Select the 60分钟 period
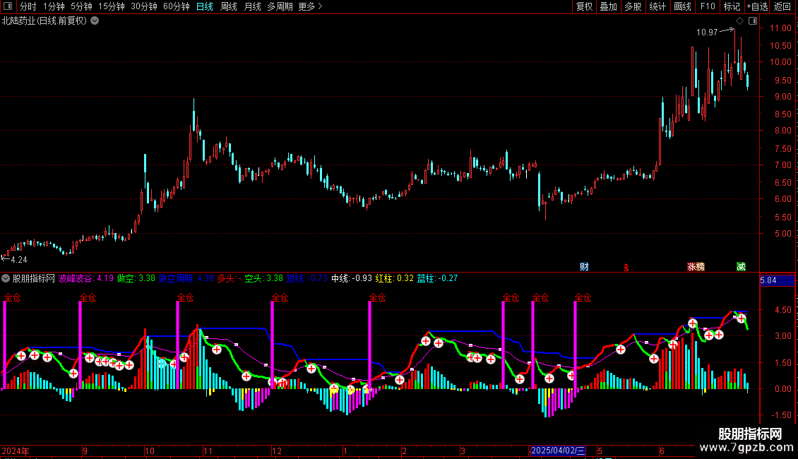This screenshot has width=798, height=459. tap(177, 6)
